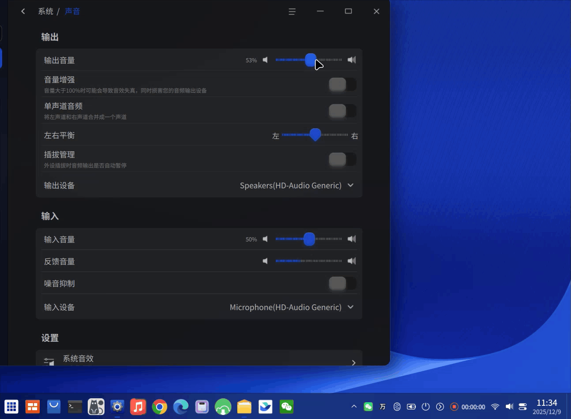
Task: Click the Wi-Fi icon in system tray
Action: pos(495,407)
